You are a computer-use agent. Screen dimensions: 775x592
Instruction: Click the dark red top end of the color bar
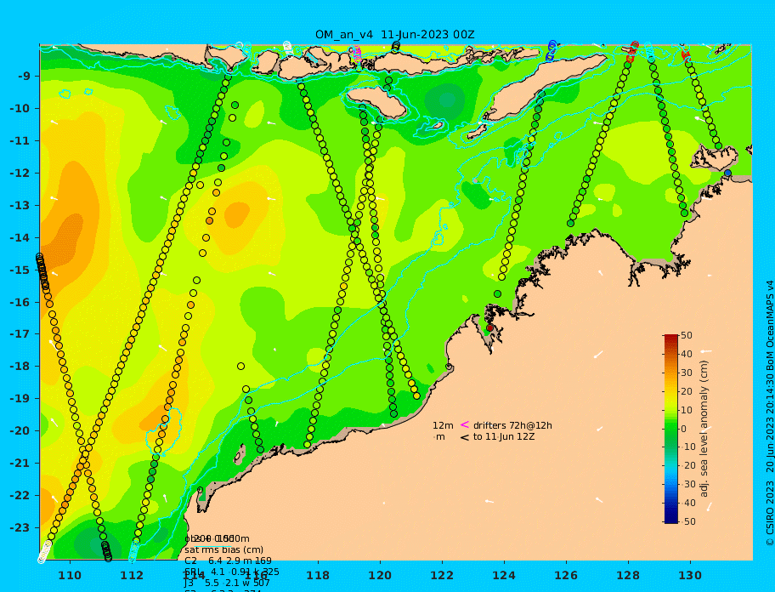(671, 339)
